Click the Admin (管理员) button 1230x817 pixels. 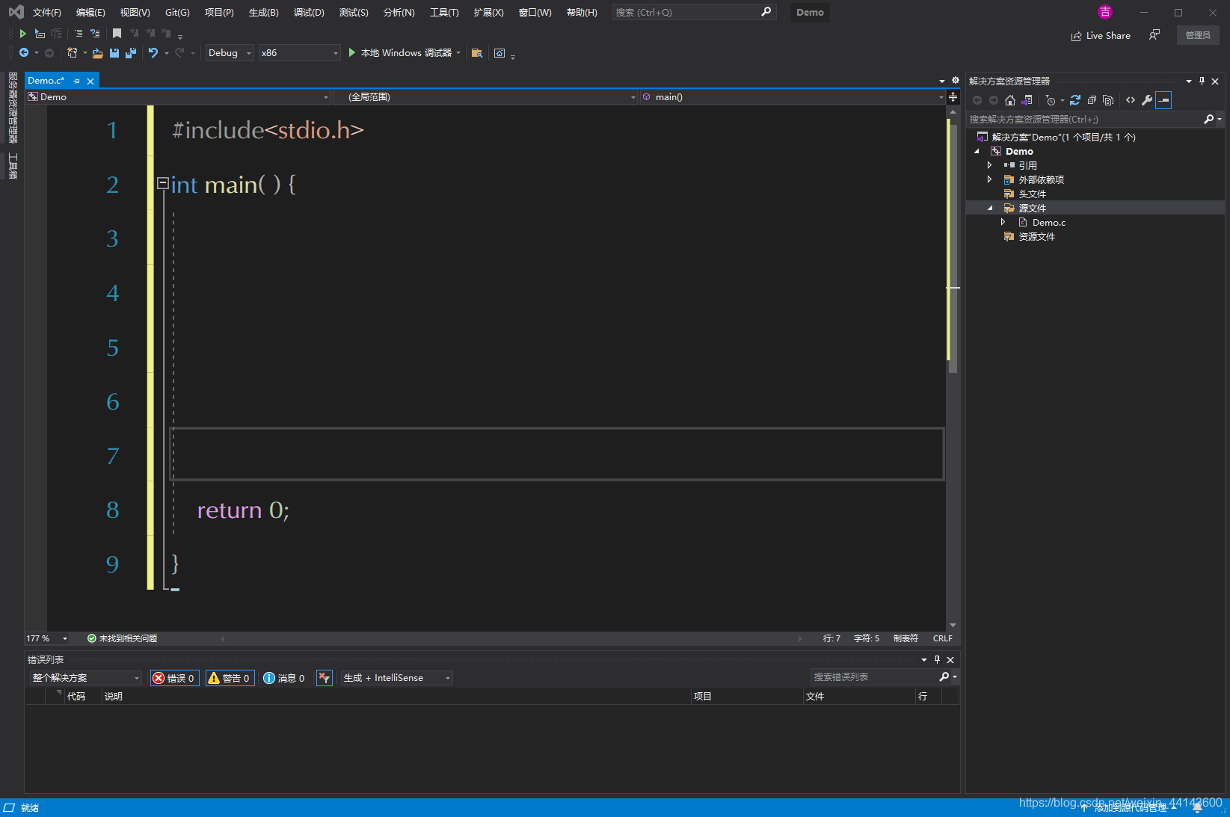coord(1198,35)
